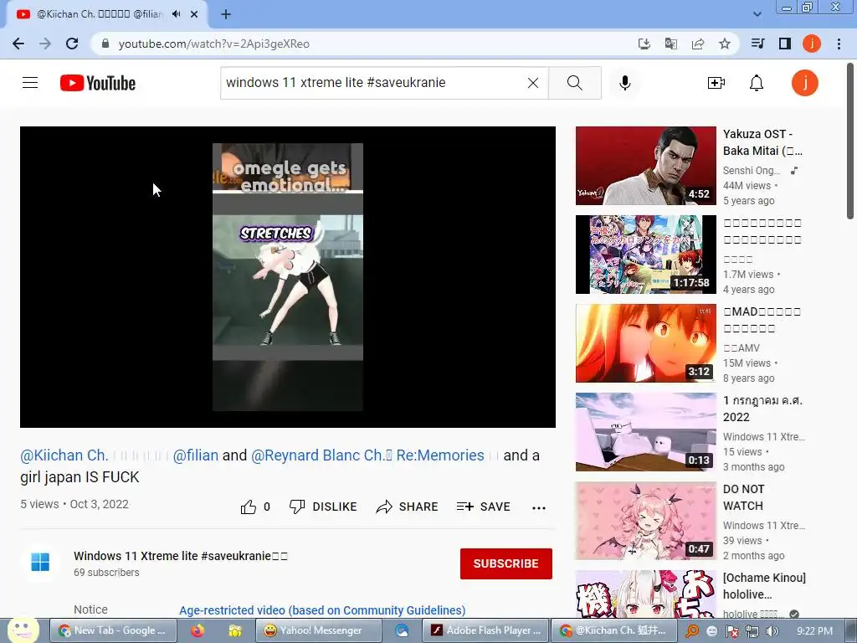
Task: Open the 0:13 video thumbnail
Action: tap(645, 432)
